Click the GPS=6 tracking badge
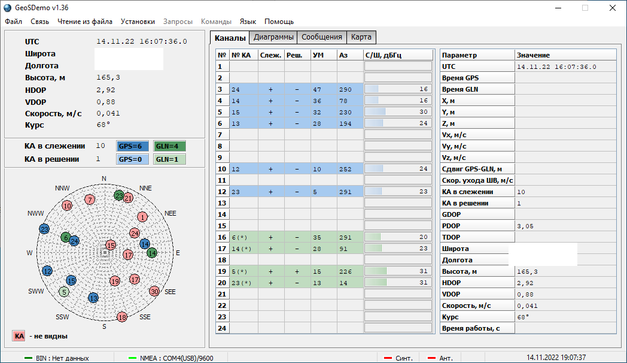Image resolution: width=627 pixels, height=363 pixels. (x=132, y=146)
